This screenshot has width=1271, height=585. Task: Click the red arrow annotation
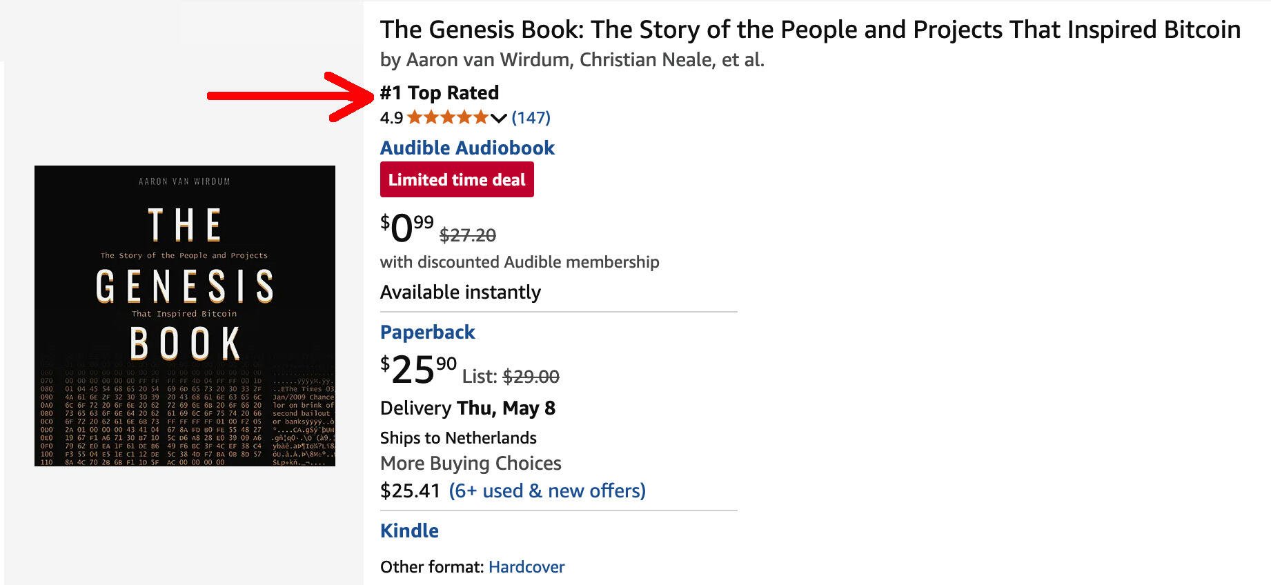[x=290, y=96]
